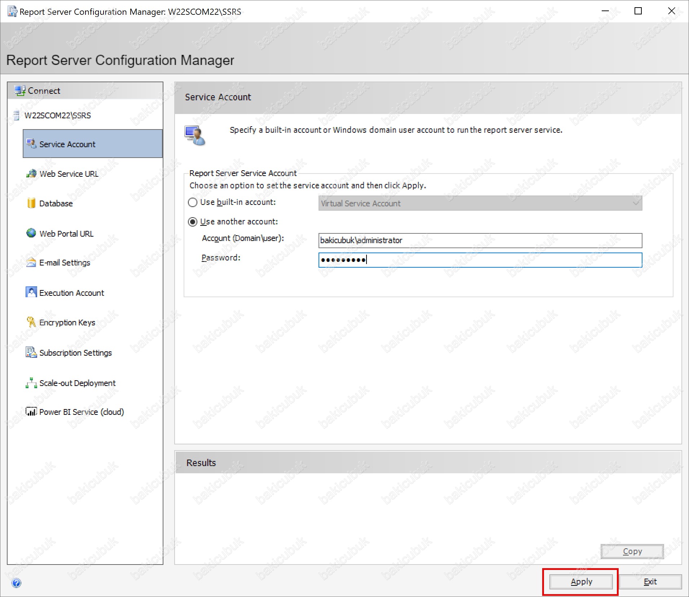Click the 'Account (Domain\user):' label
The image size is (689, 597).
click(243, 238)
